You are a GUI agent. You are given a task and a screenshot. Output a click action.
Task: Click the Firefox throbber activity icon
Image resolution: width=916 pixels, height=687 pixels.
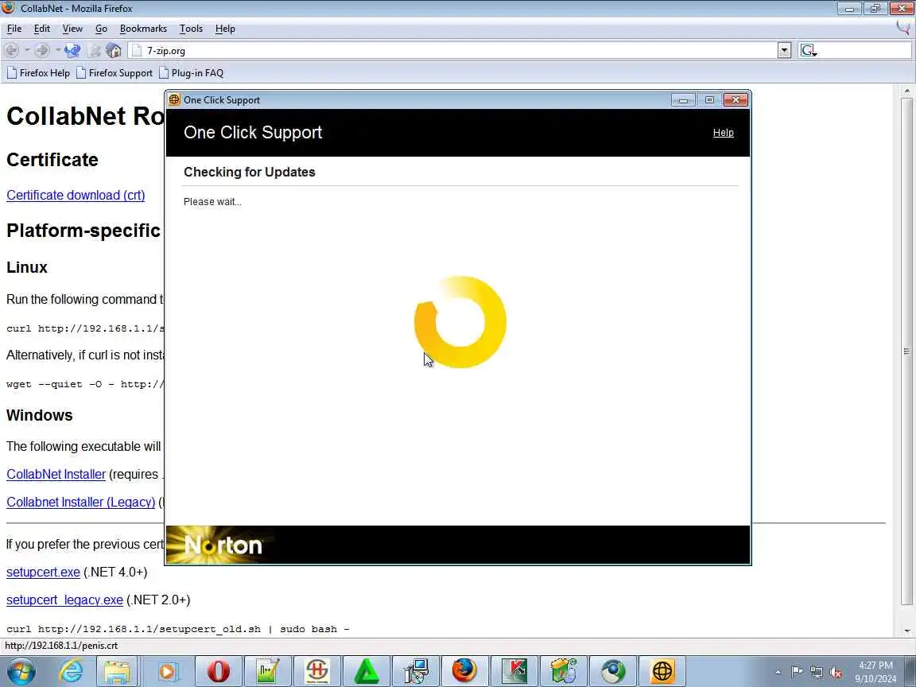903,28
